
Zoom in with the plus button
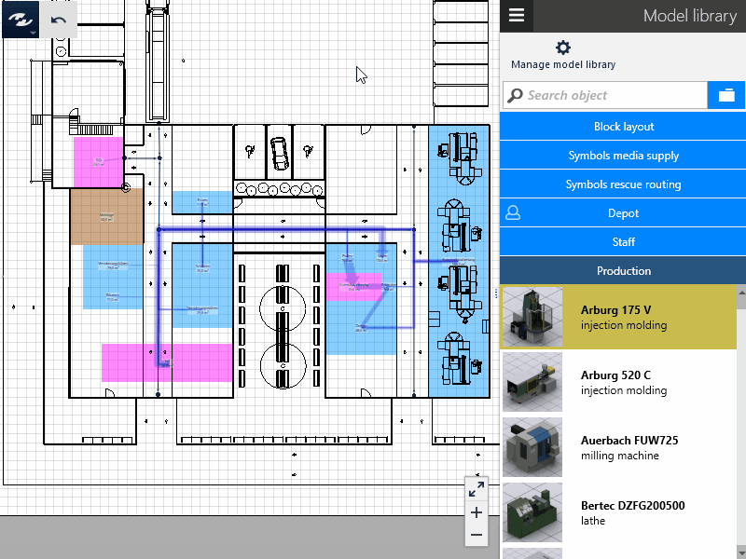coord(477,512)
